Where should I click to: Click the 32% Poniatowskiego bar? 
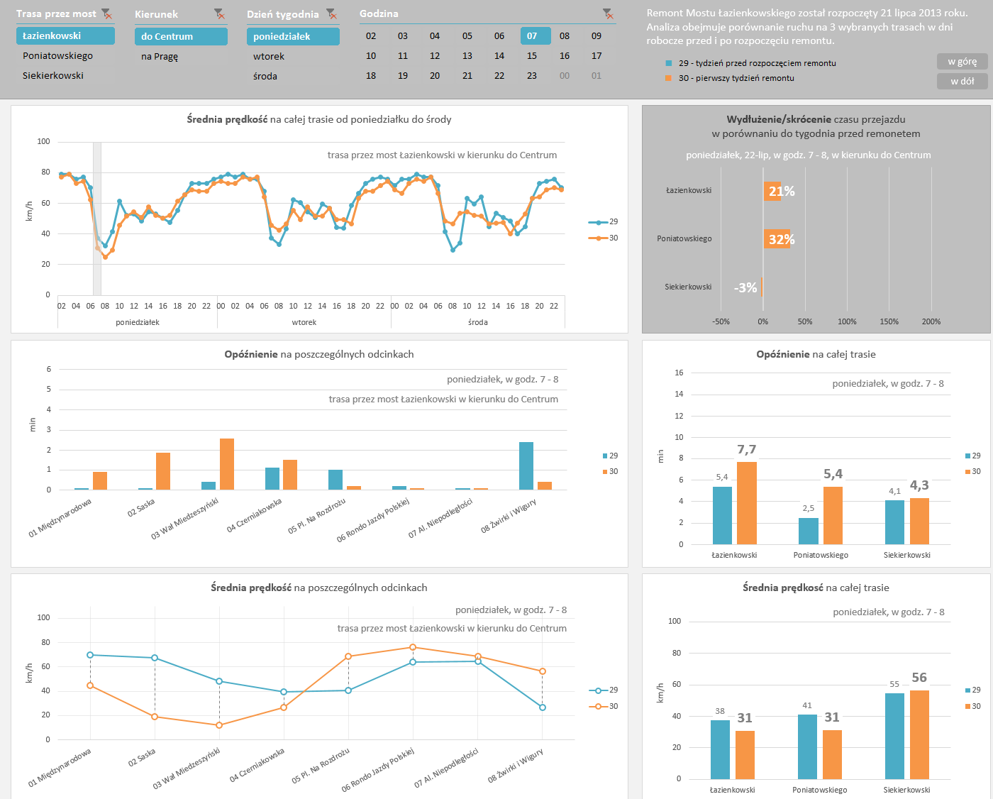[x=776, y=239]
